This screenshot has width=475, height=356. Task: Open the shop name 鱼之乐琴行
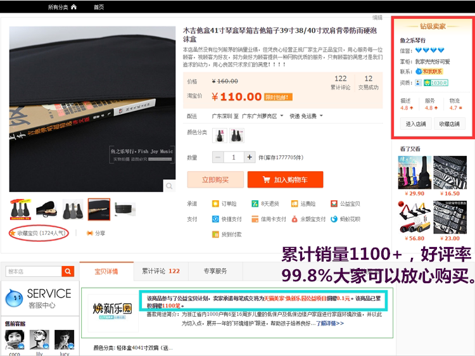pos(412,41)
